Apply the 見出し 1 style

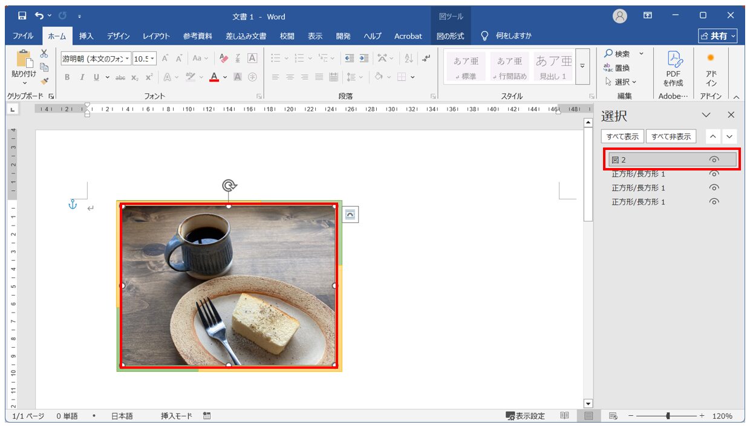coord(553,66)
